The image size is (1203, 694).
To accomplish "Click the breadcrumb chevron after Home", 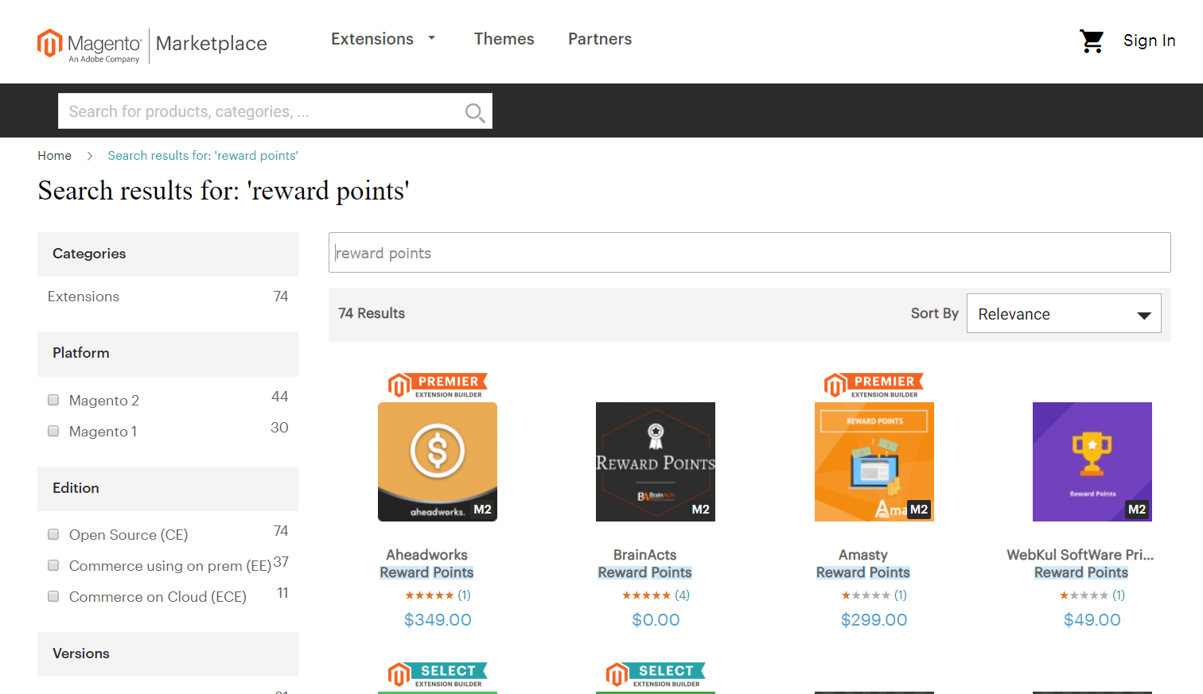I will tap(90, 156).
